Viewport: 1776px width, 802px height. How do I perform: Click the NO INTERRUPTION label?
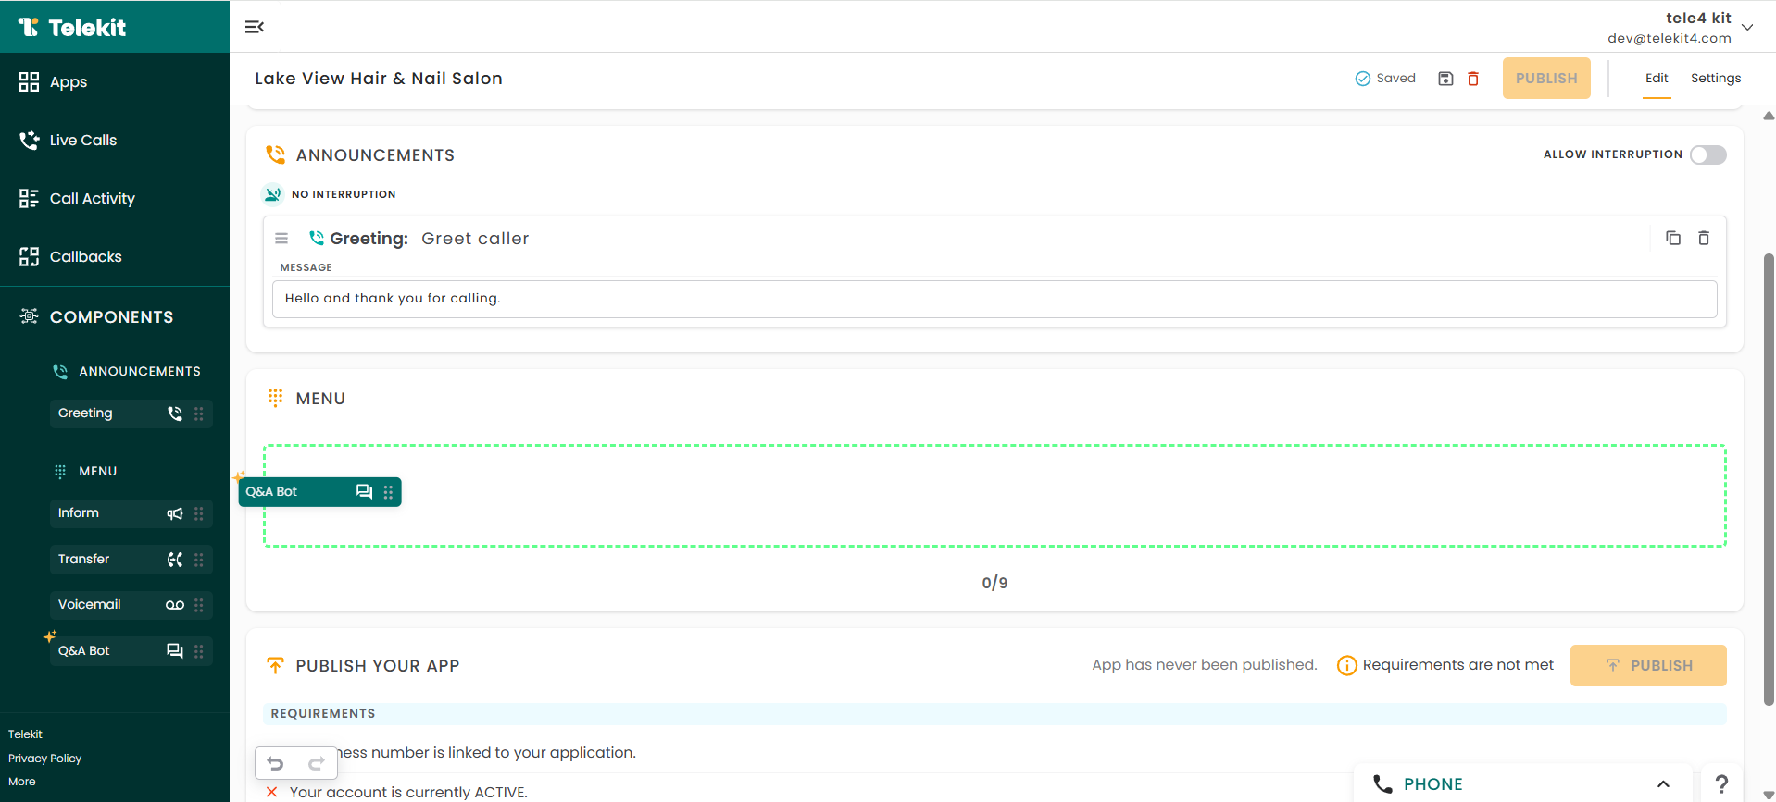click(x=344, y=194)
